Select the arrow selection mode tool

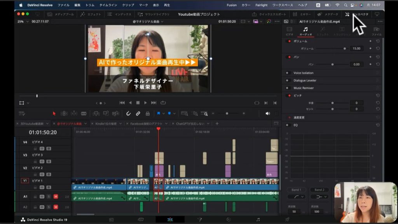click(x=54, y=114)
